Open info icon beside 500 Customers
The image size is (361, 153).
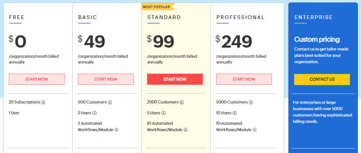coord(110,102)
